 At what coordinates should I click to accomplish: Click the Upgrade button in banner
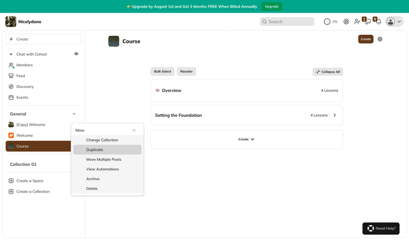point(271,7)
